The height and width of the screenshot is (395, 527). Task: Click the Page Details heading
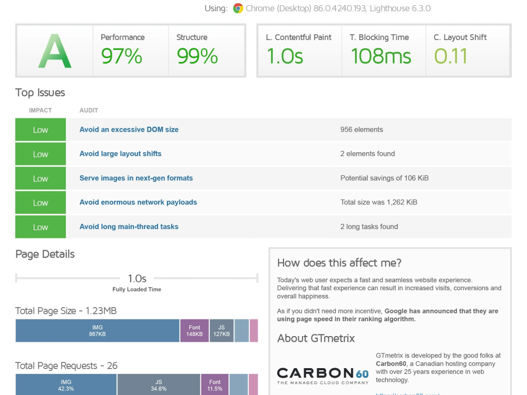[45, 254]
